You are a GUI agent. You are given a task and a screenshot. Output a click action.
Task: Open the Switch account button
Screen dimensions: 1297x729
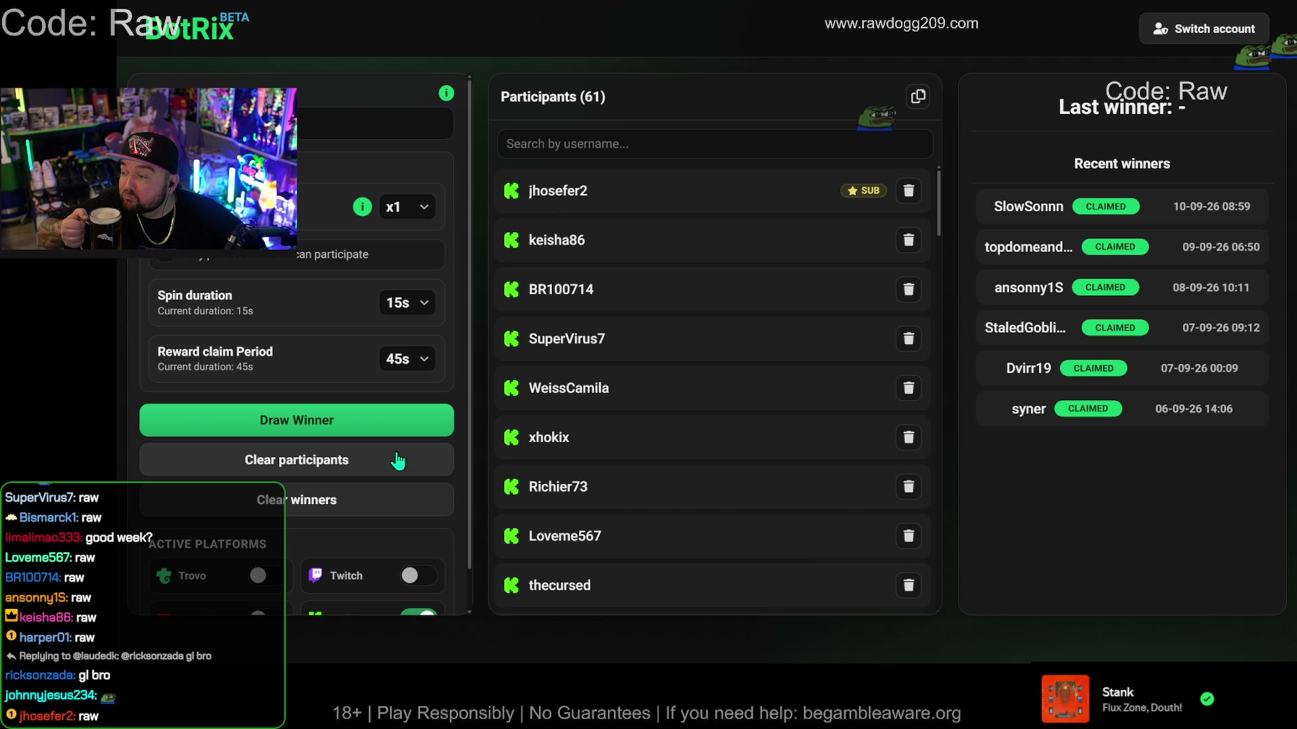(x=1204, y=28)
